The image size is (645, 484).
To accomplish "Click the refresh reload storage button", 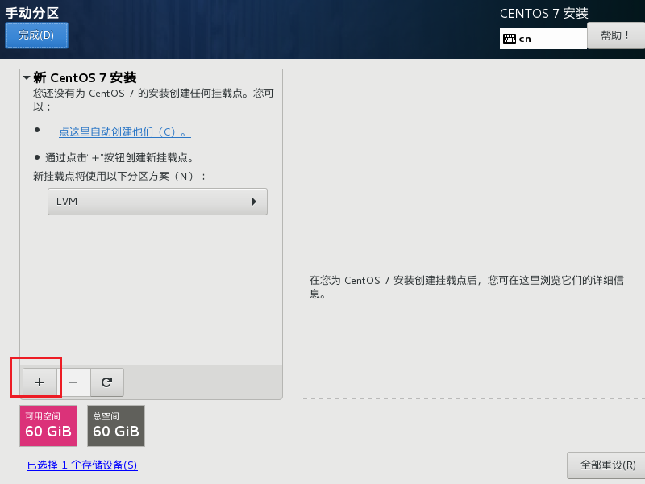I will 107,382.
